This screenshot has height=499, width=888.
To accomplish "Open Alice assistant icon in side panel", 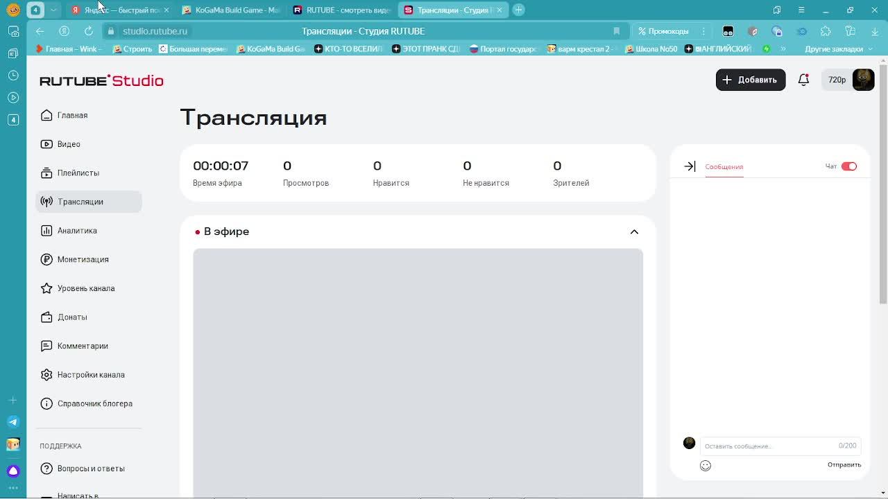I will [x=13, y=471].
